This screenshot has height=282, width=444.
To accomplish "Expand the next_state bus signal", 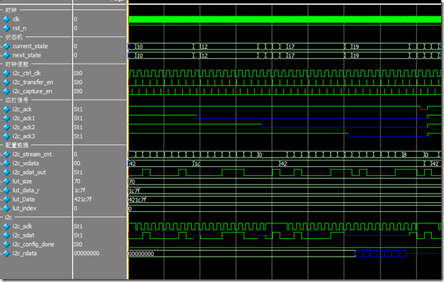I will (x=1, y=55).
